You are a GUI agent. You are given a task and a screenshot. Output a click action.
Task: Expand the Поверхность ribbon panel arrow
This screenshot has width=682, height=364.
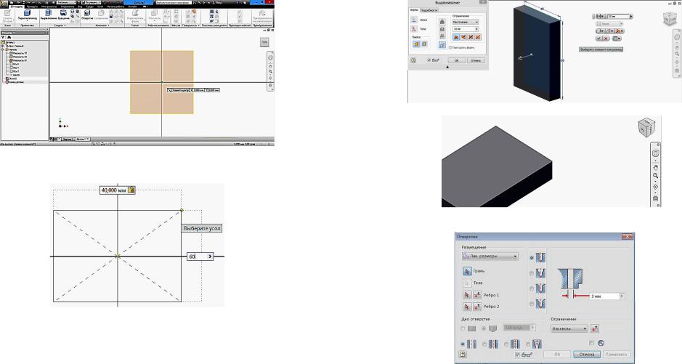click(198, 25)
